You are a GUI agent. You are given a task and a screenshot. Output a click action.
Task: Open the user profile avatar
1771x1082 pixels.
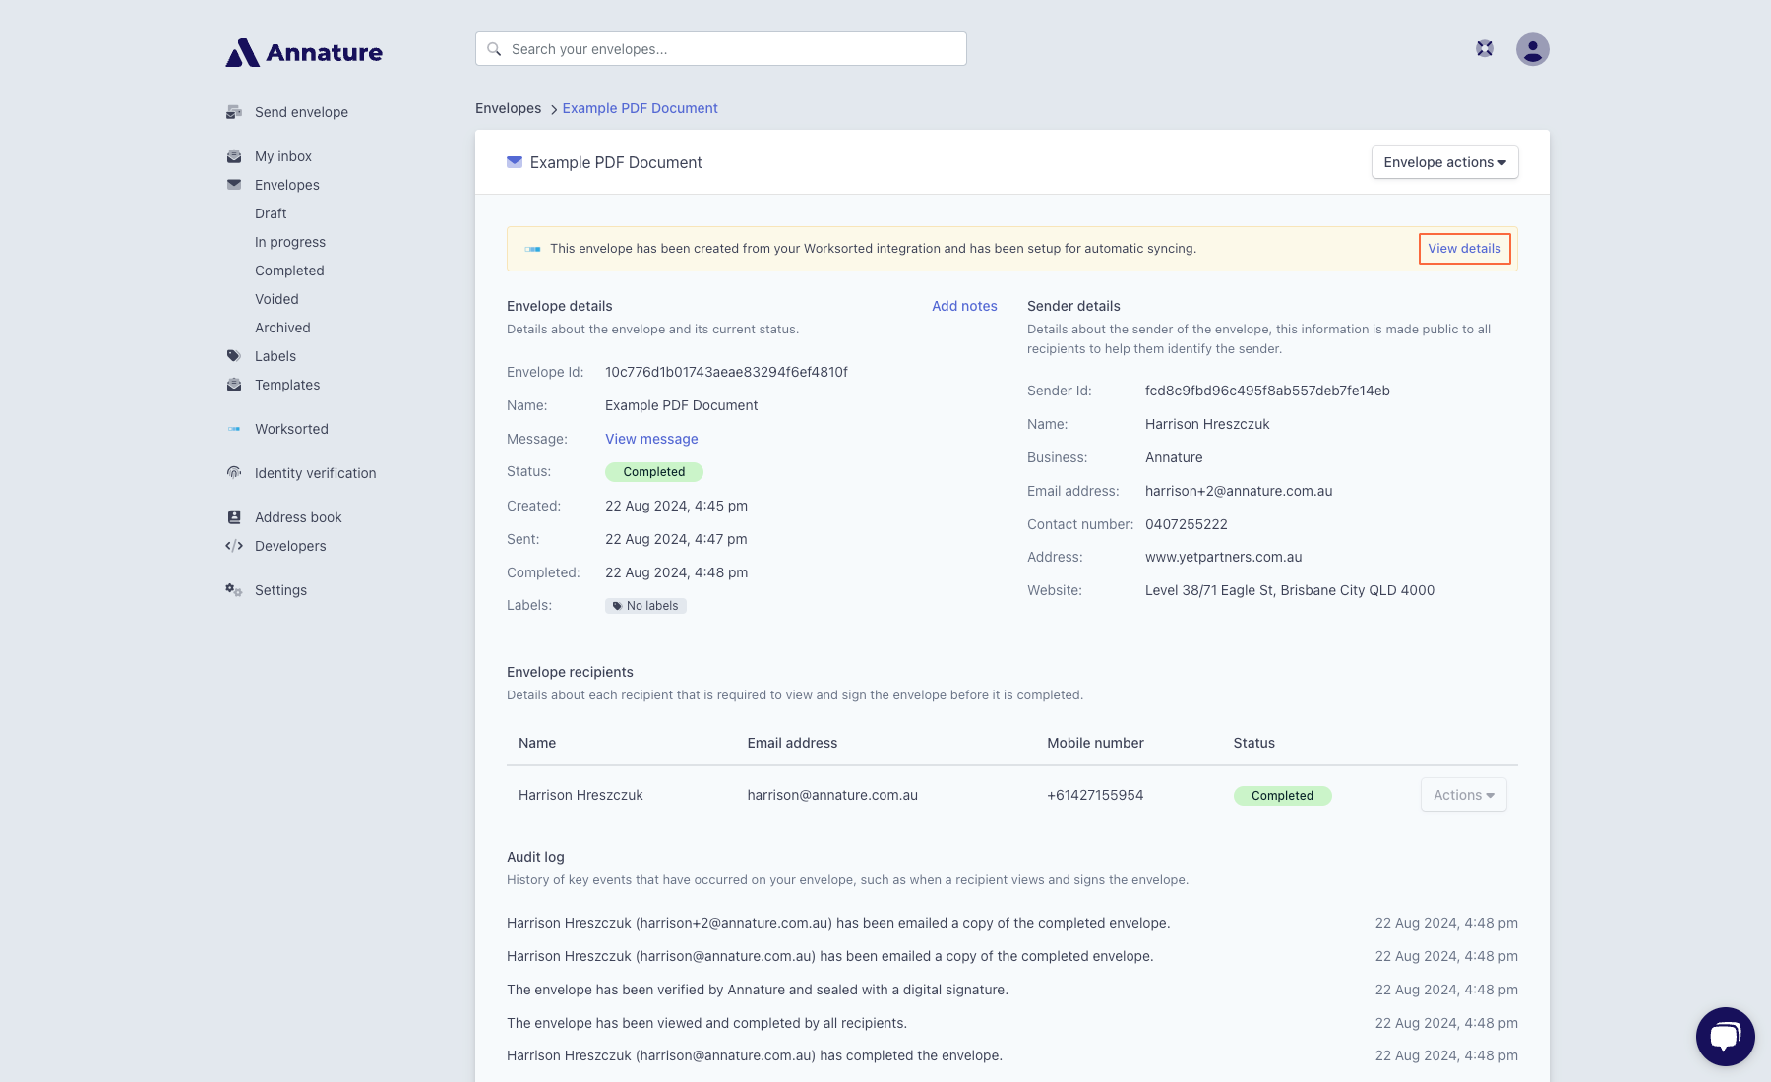click(1533, 49)
